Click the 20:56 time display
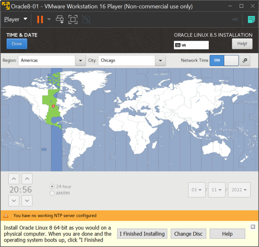Viewport: 259px width, 247px height. [x=21, y=190]
